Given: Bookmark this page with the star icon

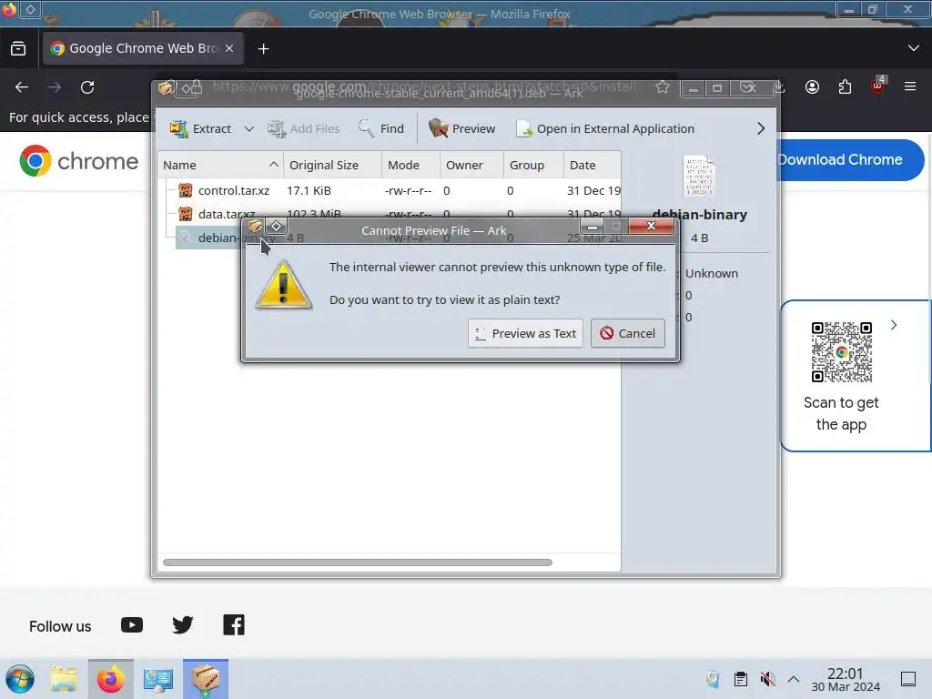Looking at the screenshot, I should (x=663, y=87).
